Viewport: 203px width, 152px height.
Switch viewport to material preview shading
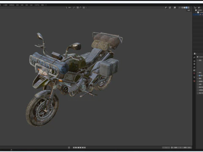(187, 8)
